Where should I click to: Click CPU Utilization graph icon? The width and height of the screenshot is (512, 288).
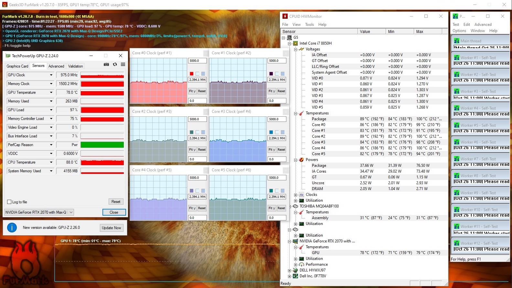point(301,200)
